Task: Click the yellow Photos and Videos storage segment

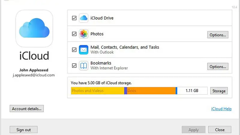Action: pos(97,91)
